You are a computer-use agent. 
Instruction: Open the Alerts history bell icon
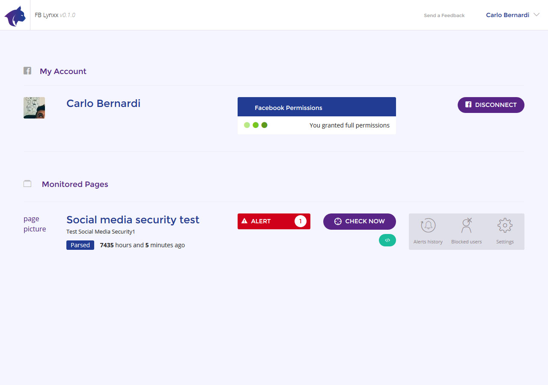click(428, 225)
